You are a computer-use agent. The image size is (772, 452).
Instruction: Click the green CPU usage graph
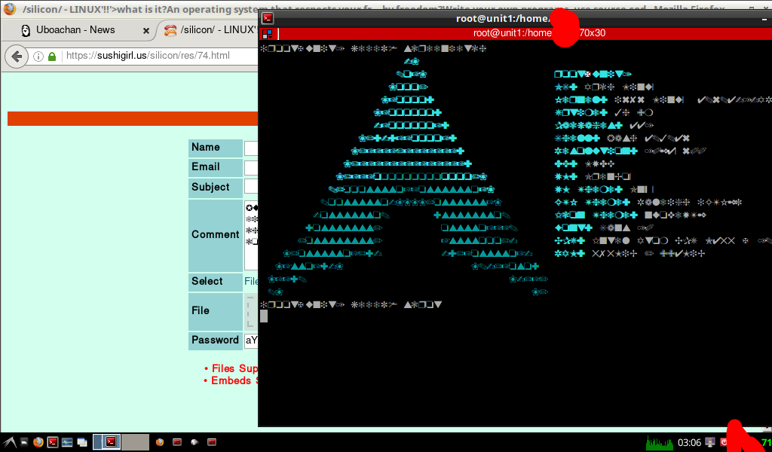pyautogui.click(x=660, y=442)
